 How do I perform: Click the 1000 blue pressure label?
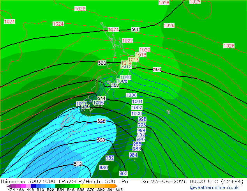click(137, 113)
